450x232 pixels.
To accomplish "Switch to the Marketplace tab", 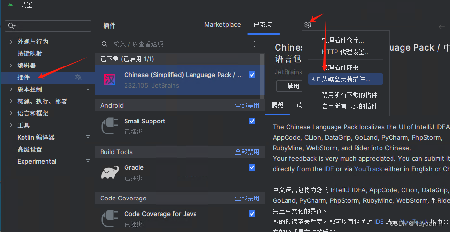I will [222, 24].
